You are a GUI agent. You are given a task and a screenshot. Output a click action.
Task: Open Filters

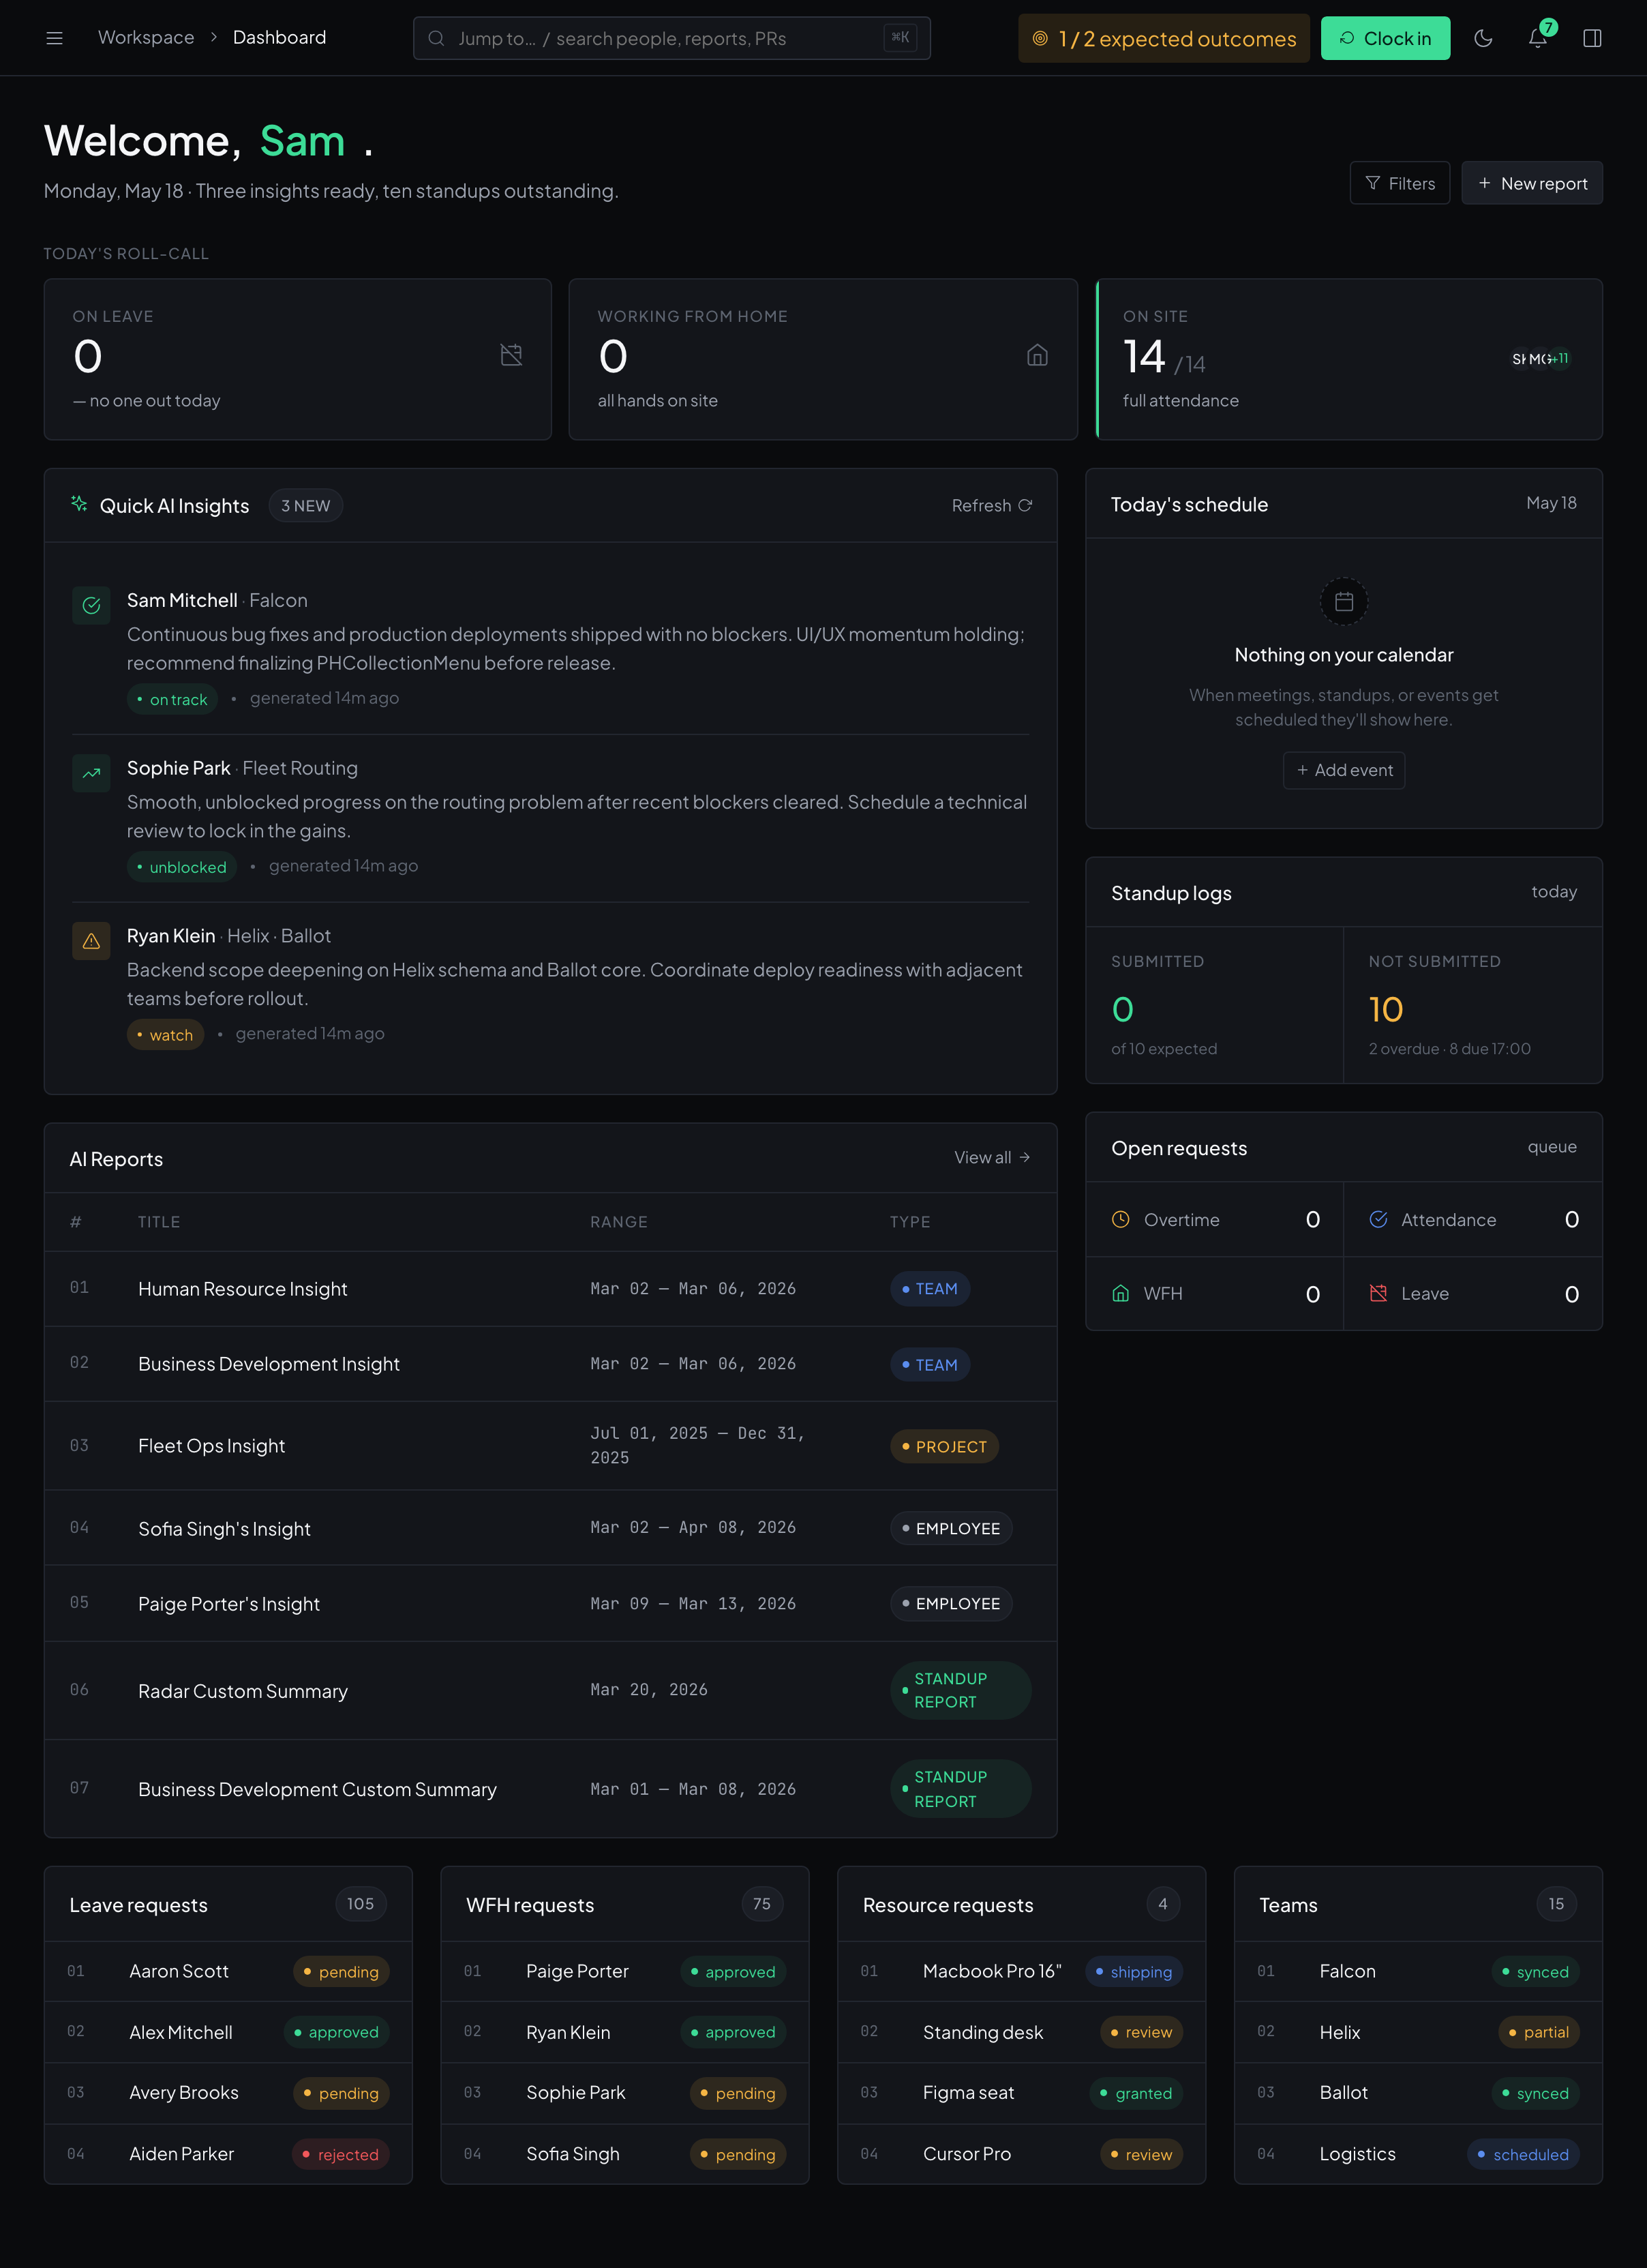[x=1399, y=183]
